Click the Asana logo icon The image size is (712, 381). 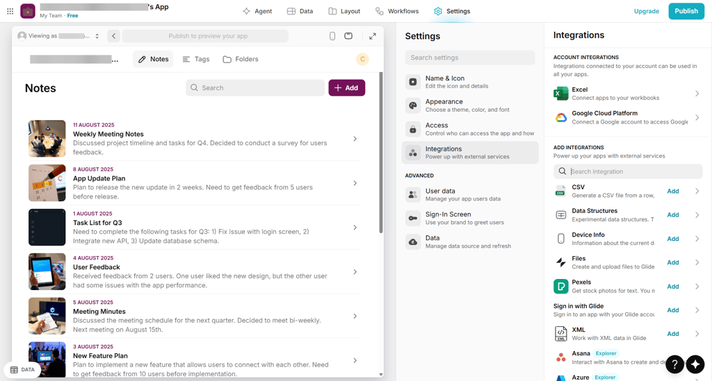click(561, 357)
